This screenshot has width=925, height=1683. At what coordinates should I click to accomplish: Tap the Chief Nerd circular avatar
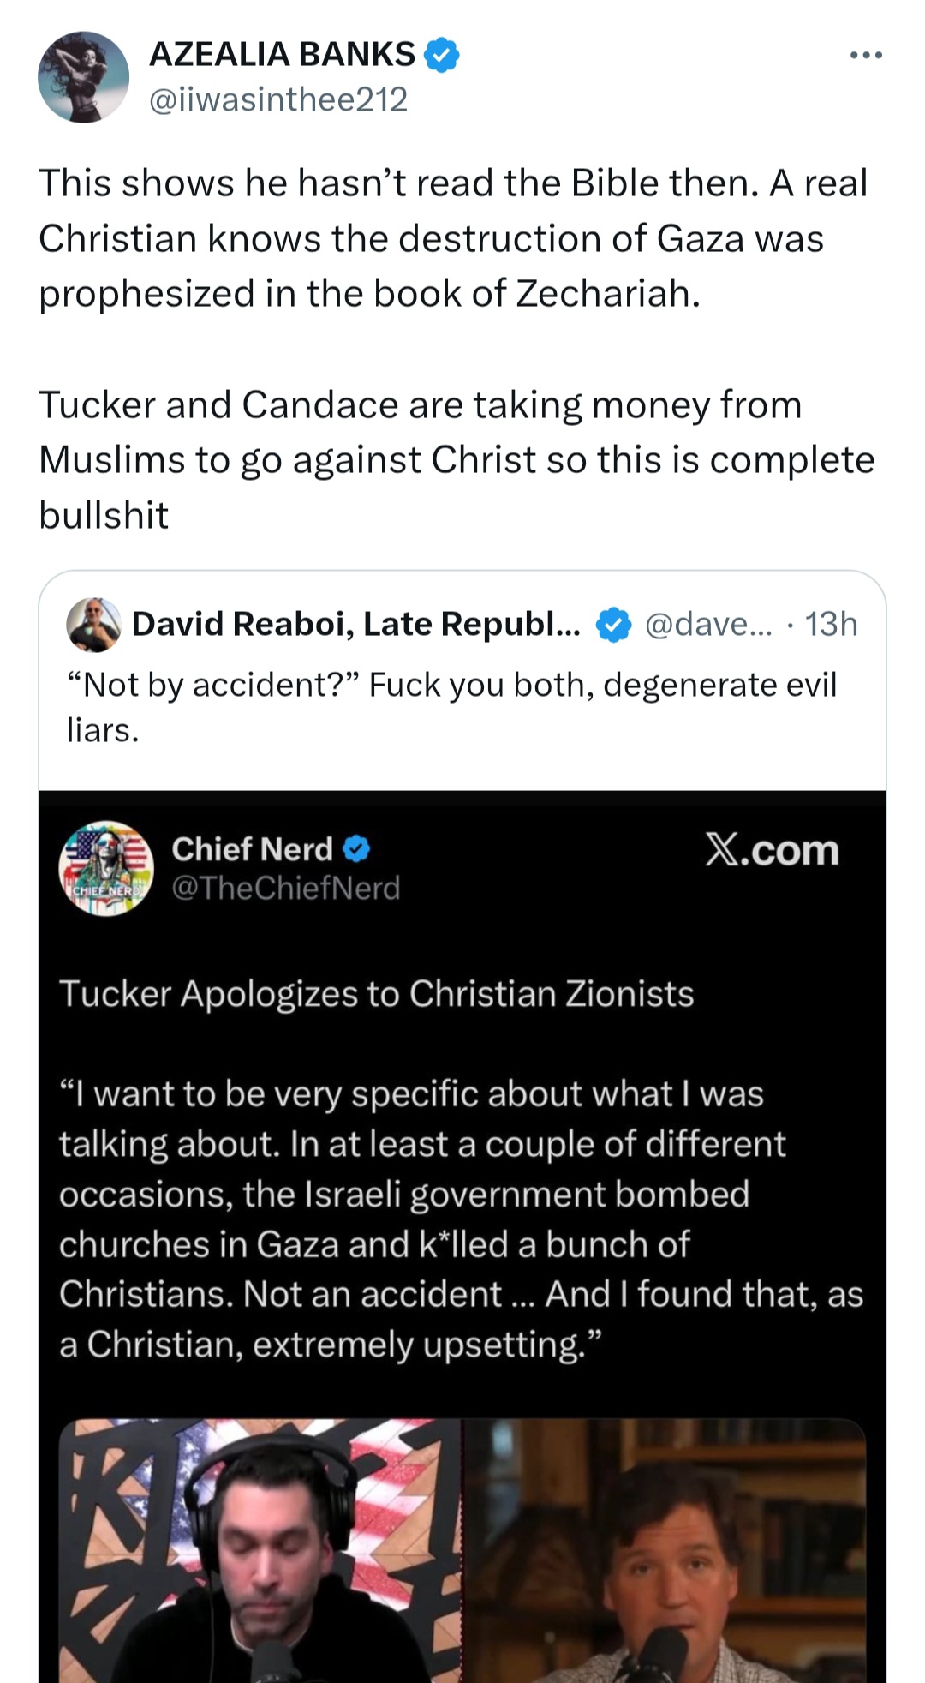point(106,868)
